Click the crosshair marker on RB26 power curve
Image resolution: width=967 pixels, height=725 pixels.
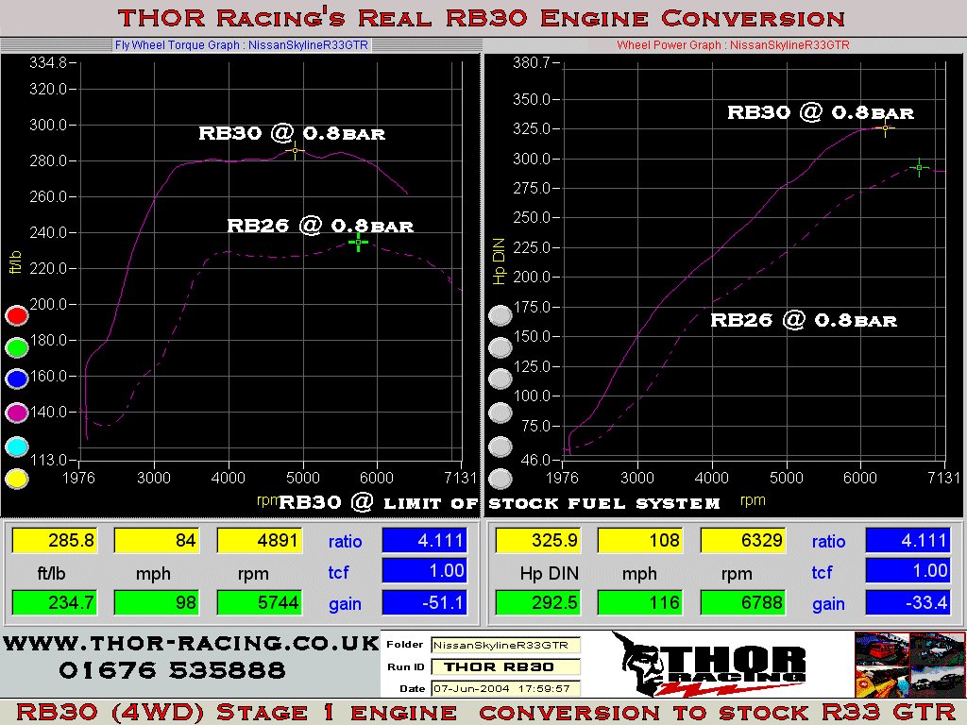tap(918, 166)
